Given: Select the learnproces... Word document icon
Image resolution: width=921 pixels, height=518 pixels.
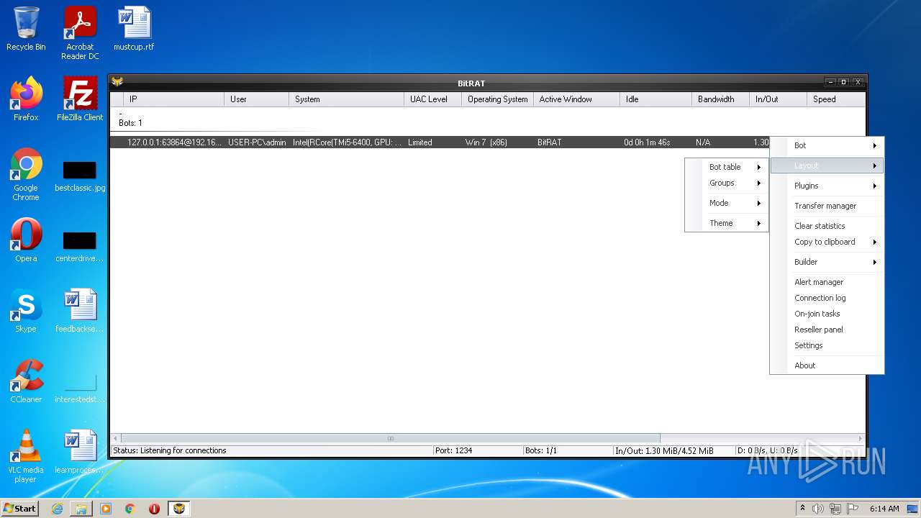Looking at the screenshot, I should click(x=80, y=452).
